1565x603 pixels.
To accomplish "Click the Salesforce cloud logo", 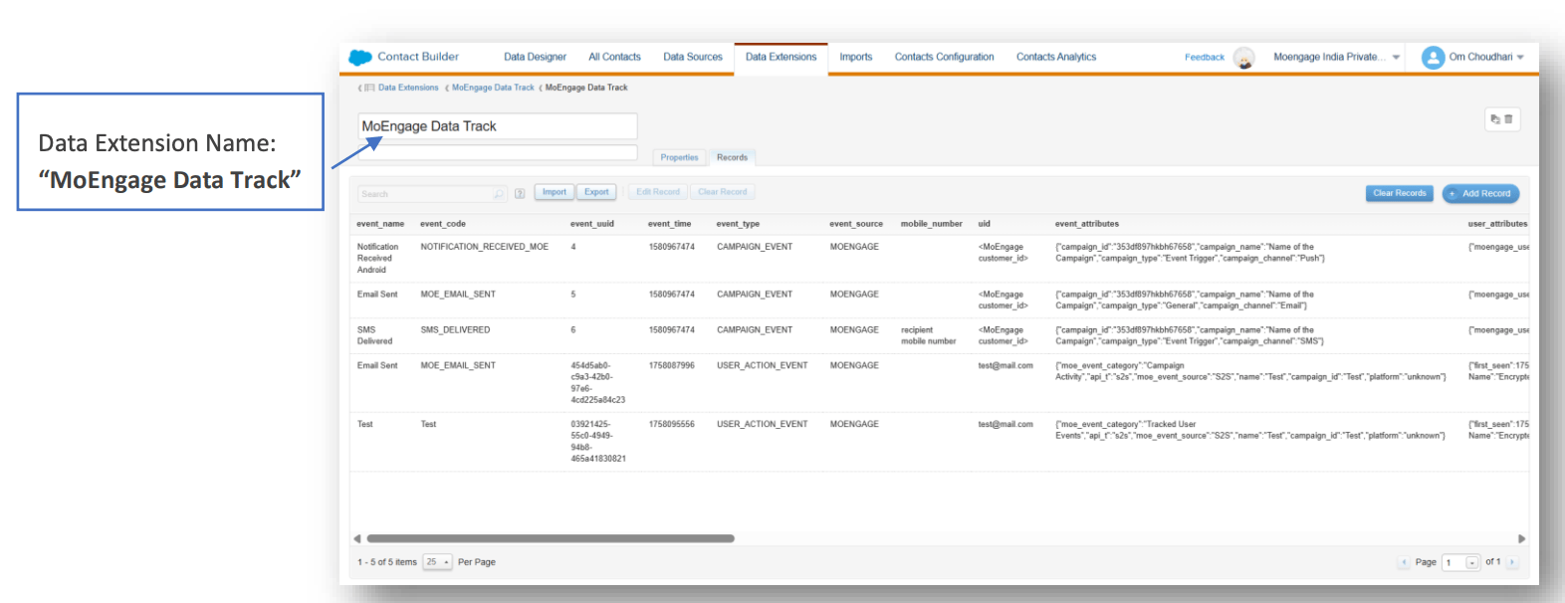I will pos(360,58).
